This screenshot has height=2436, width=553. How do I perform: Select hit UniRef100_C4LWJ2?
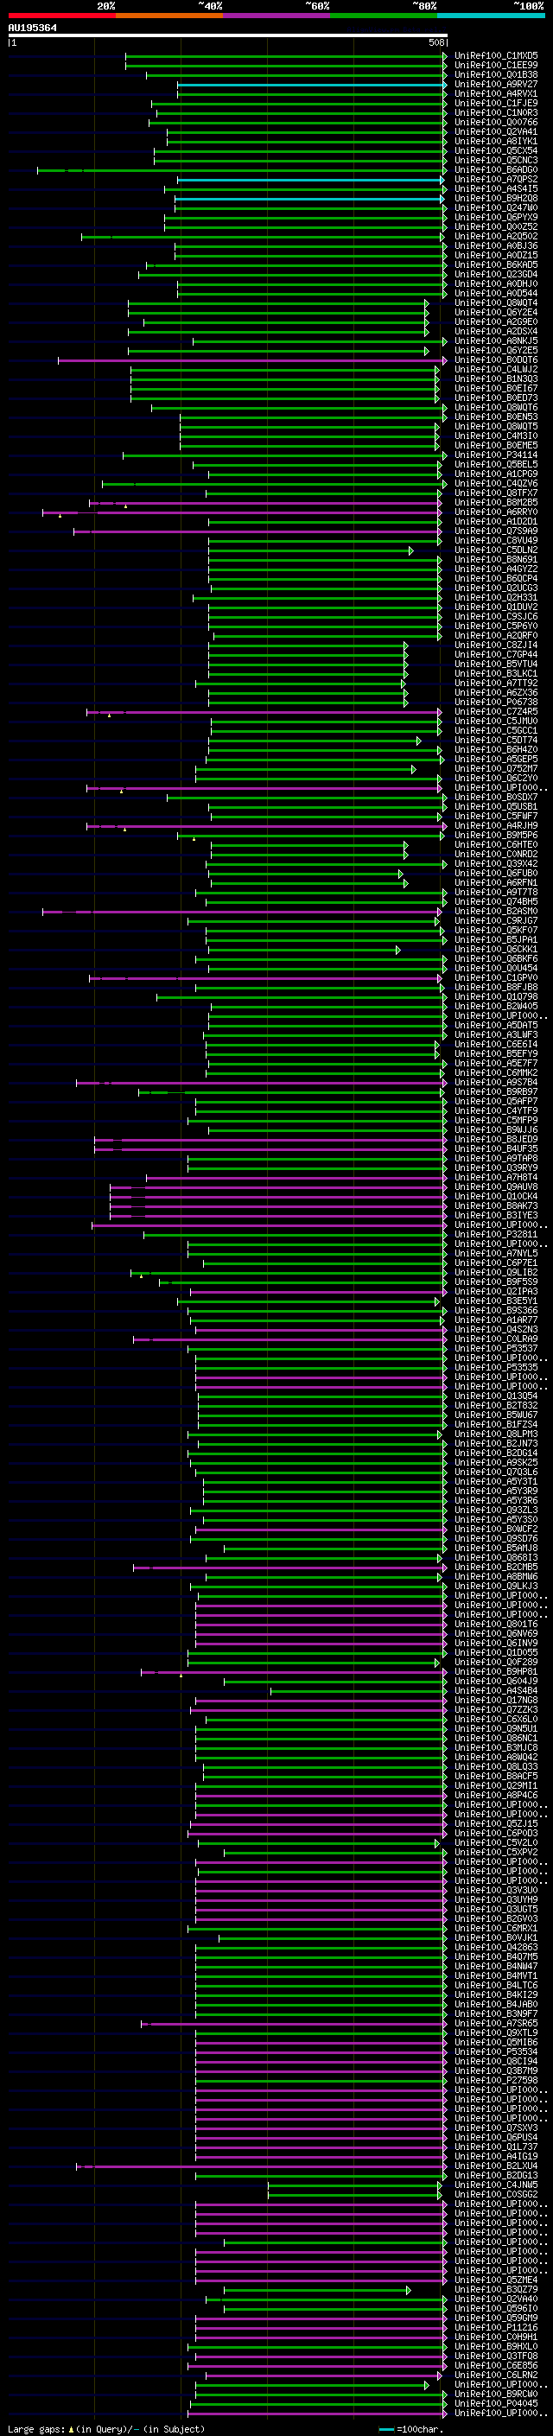click(x=496, y=370)
